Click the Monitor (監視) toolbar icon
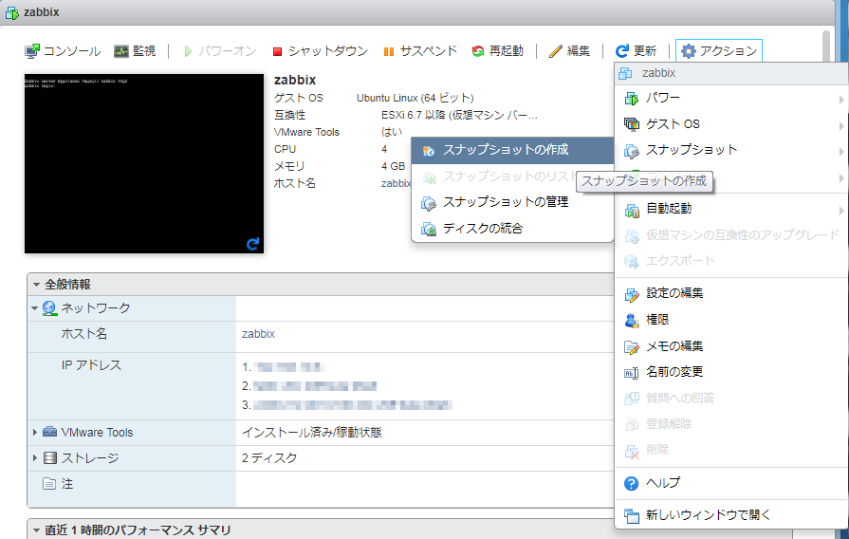 click(x=122, y=51)
